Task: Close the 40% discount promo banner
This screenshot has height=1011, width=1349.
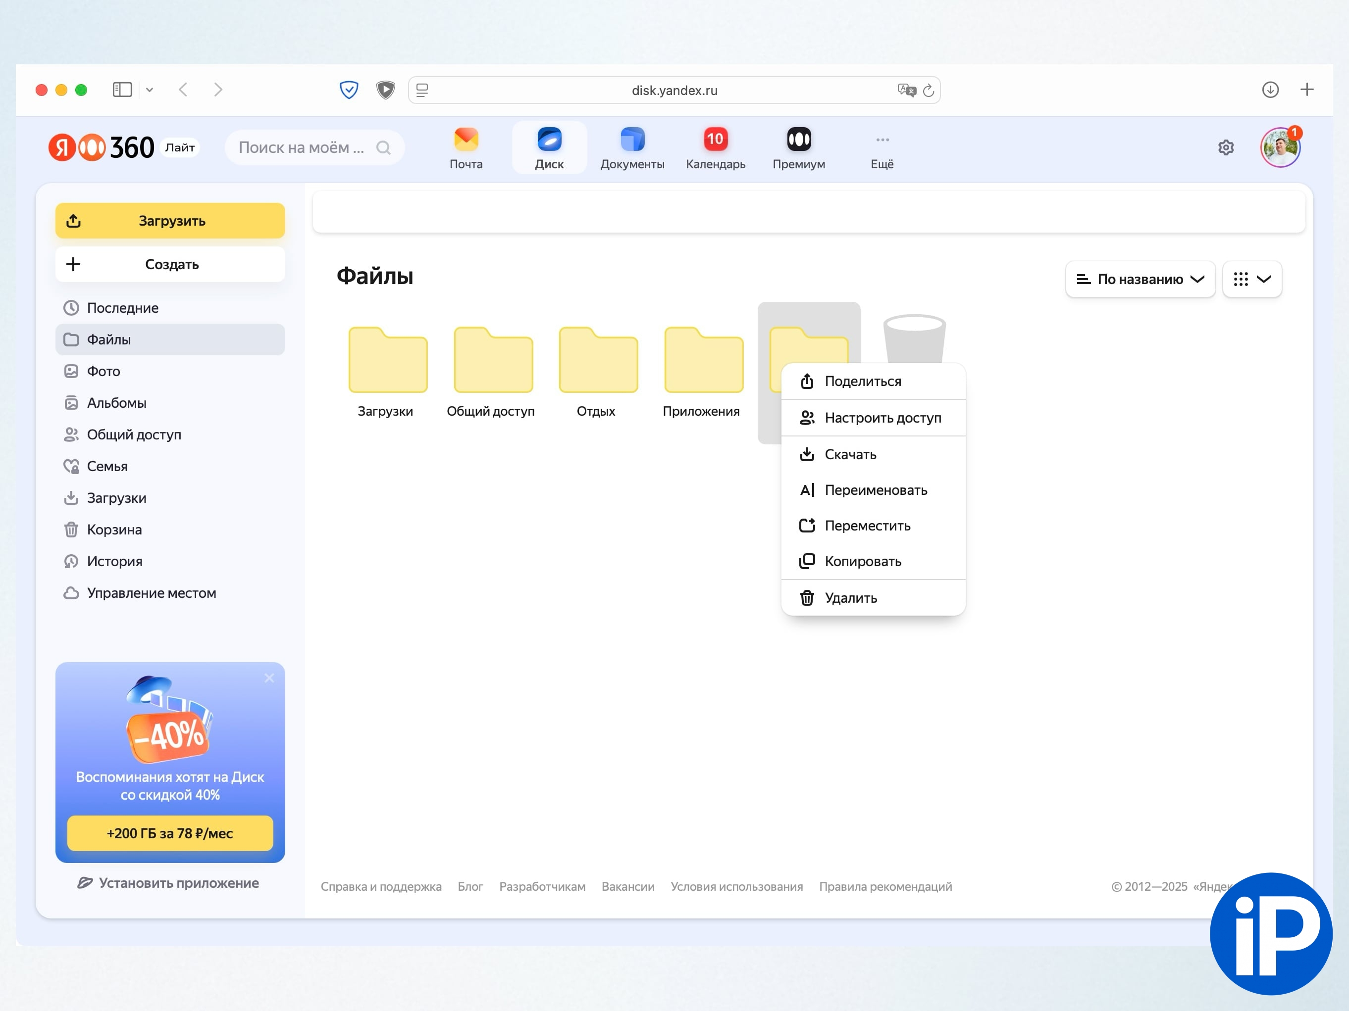Action: pyautogui.click(x=269, y=678)
